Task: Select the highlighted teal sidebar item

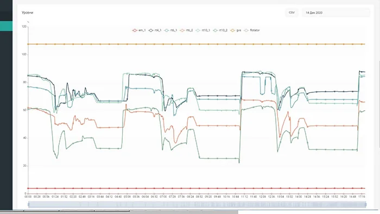Action: click(x=7, y=26)
